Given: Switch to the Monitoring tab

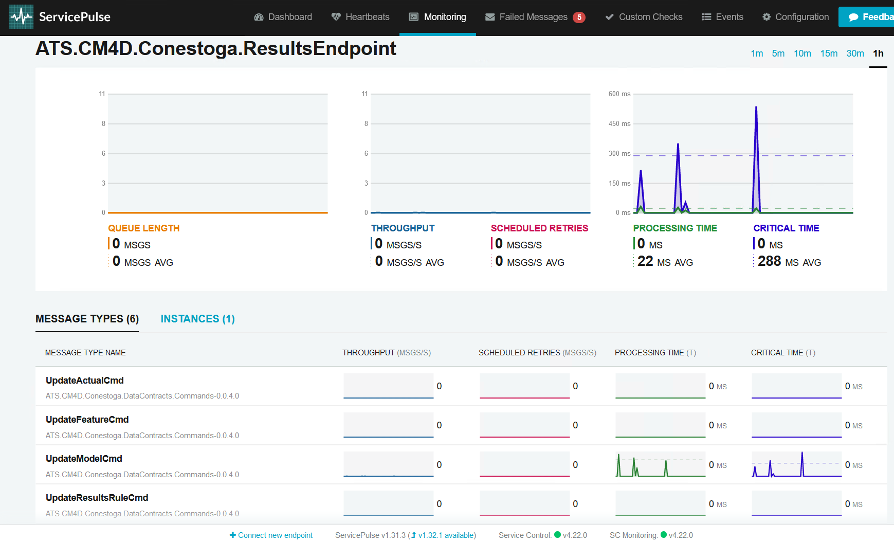Looking at the screenshot, I should click(x=437, y=17).
